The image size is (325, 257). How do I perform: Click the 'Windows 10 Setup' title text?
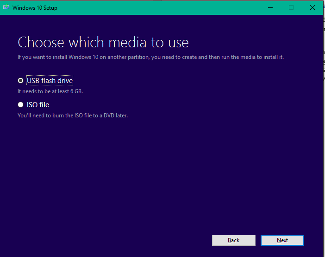click(x=35, y=8)
